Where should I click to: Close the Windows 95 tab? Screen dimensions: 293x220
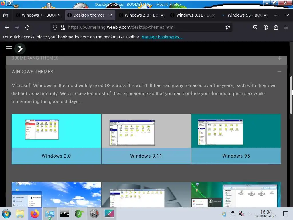(265, 15)
